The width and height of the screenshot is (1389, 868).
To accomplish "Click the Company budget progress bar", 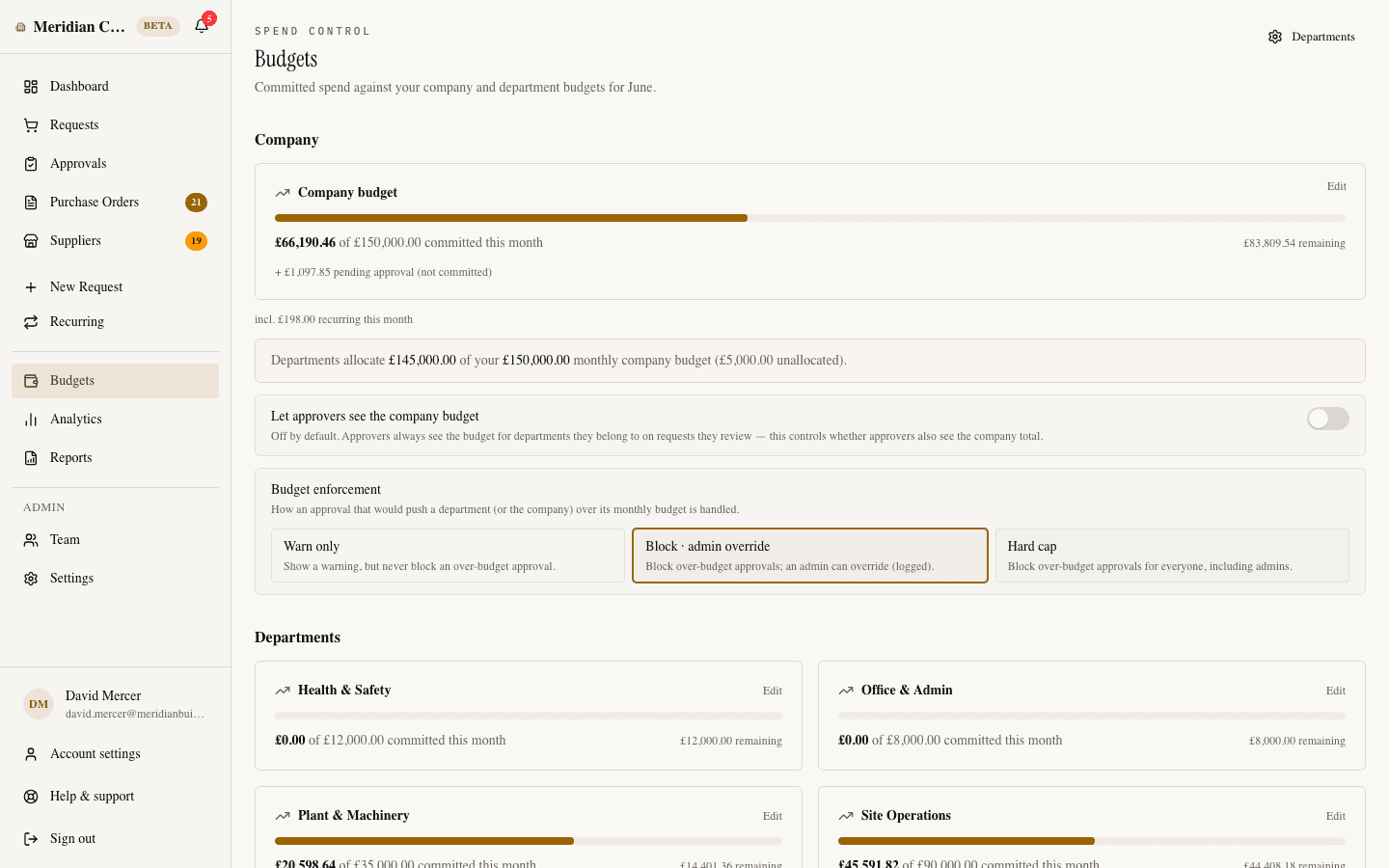I will click(810, 218).
